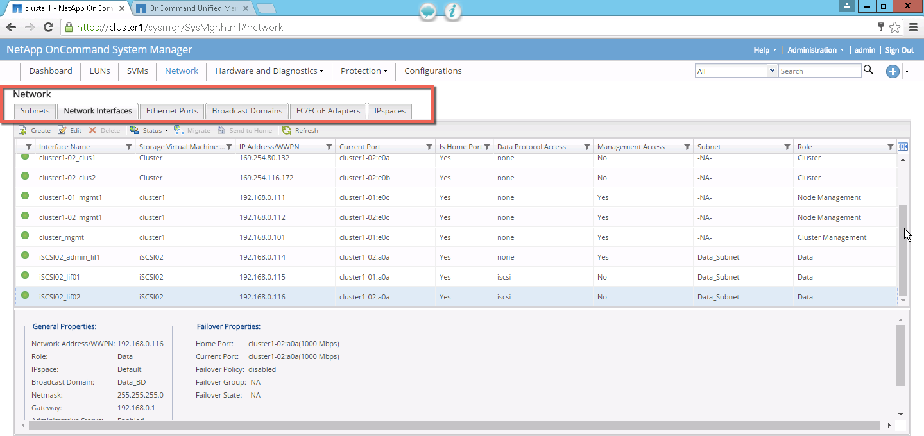Image resolution: width=924 pixels, height=436 pixels.
Task: Open the search scope All combo box
Action: [736, 71]
